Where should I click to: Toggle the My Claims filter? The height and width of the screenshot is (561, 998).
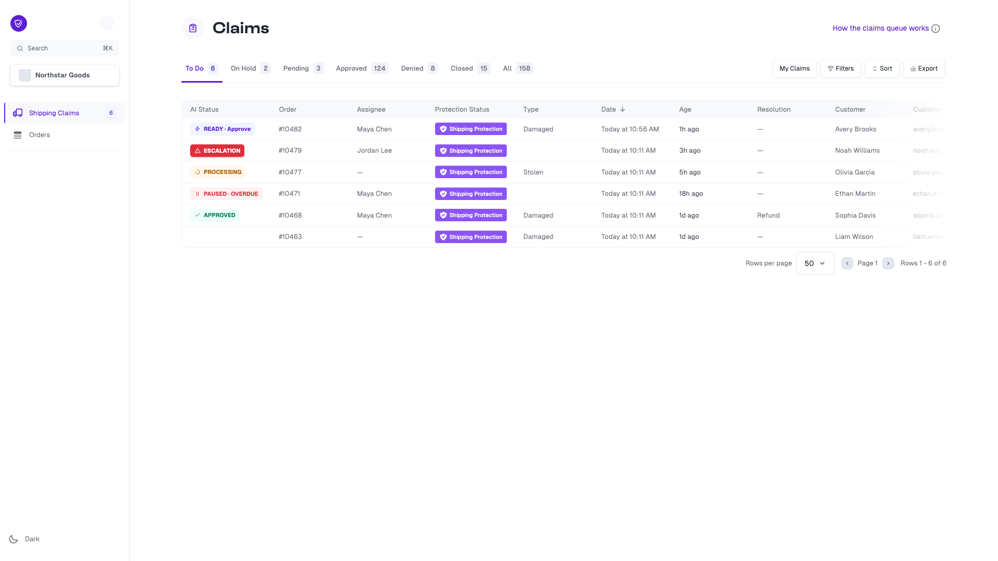(x=795, y=69)
